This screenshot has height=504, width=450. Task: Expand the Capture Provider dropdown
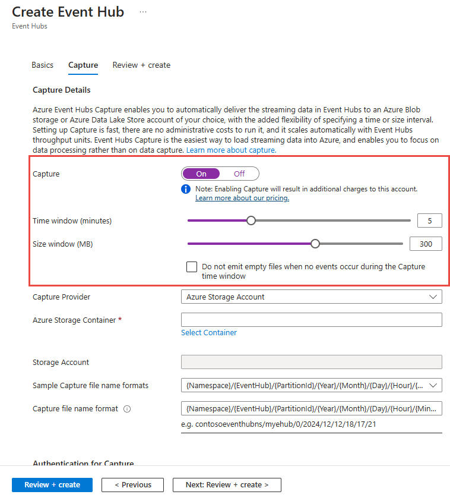[x=311, y=297]
